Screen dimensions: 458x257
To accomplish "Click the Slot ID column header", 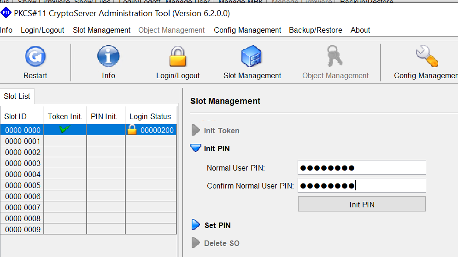I will 22,116.
